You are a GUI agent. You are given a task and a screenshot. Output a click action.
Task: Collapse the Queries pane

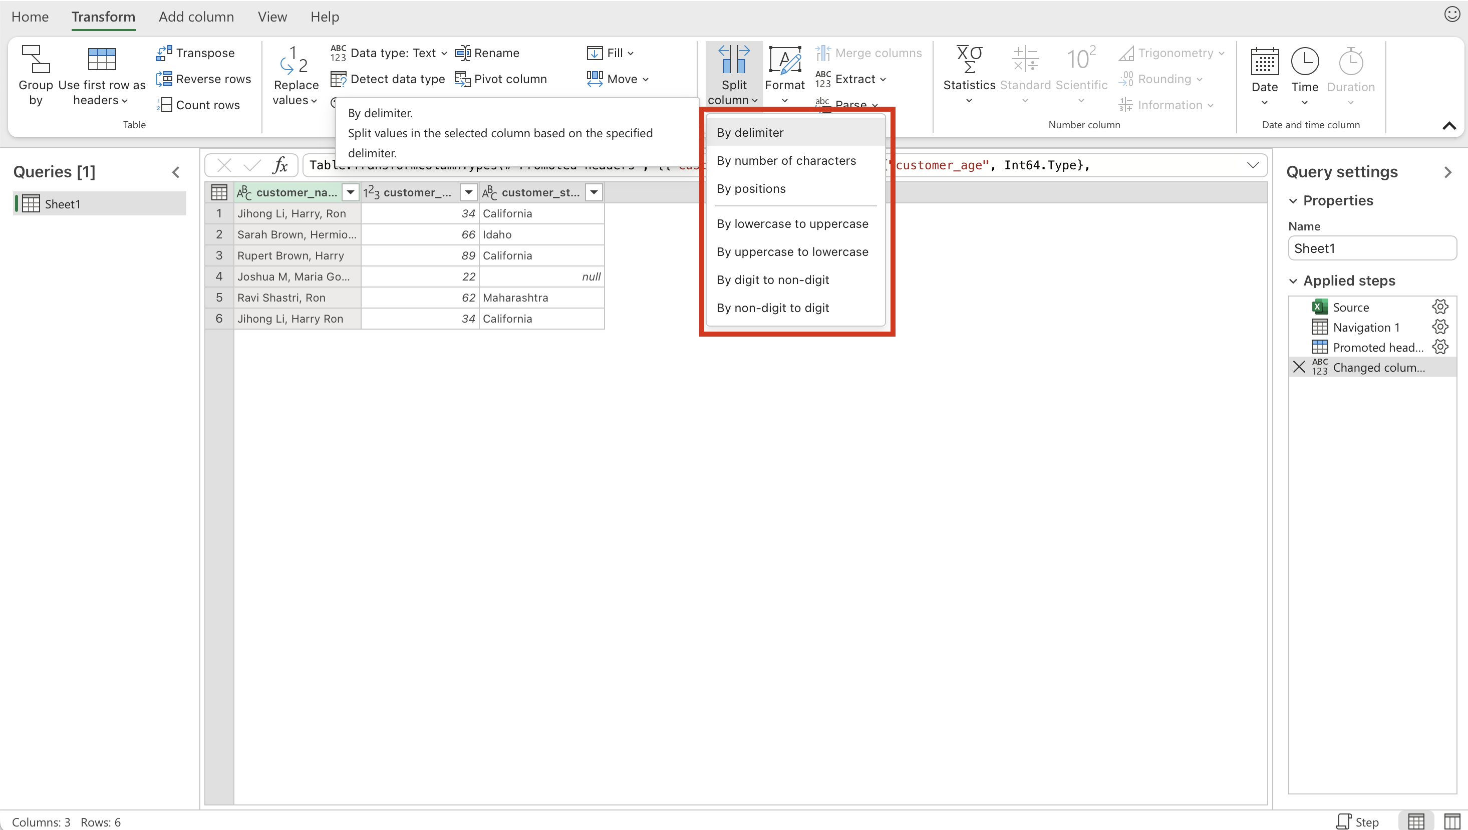pyautogui.click(x=176, y=172)
